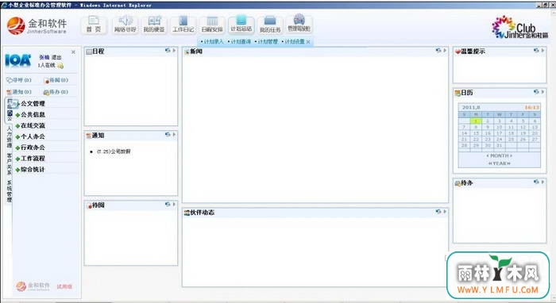
Task: Collapse the 日程 panel using its arrow
Action: click(174, 51)
